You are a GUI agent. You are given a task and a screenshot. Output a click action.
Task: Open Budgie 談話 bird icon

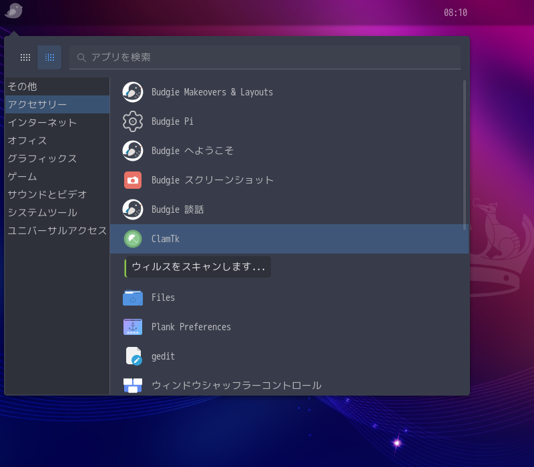[133, 209]
